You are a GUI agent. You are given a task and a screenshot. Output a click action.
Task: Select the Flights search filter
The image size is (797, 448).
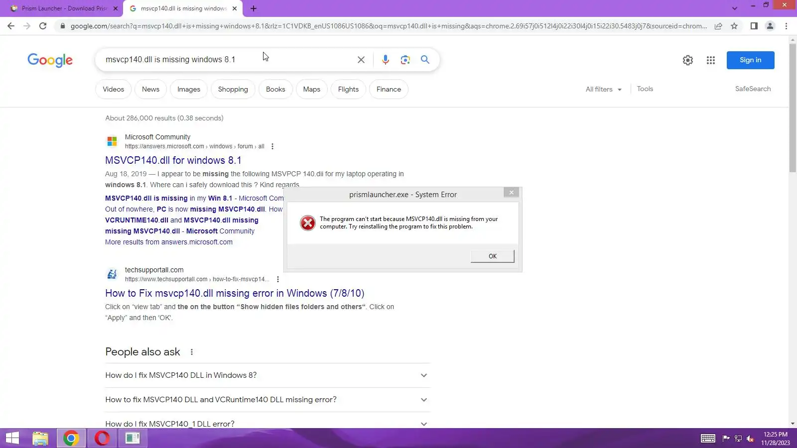point(348,89)
